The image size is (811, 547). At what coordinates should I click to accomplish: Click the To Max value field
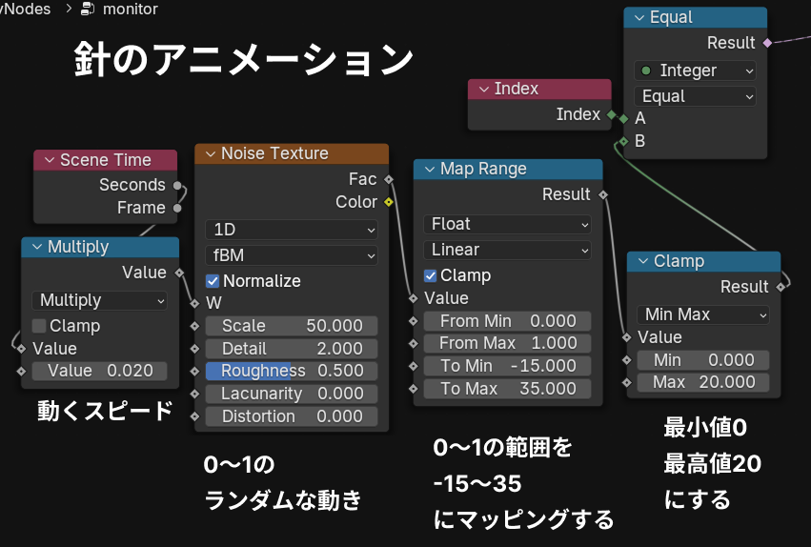pyautogui.click(x=508, y=389)
